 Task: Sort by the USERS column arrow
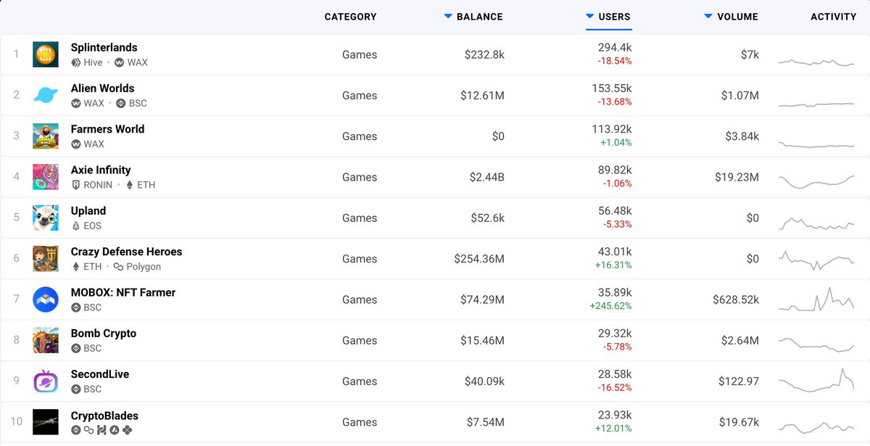(590, 16)
